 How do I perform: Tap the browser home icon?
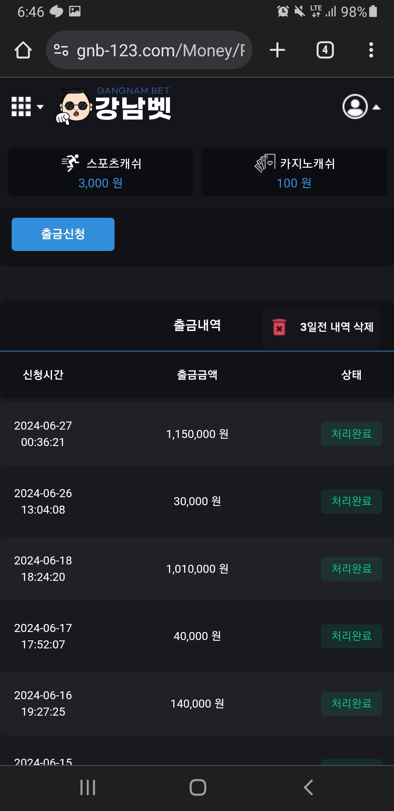pos(23,50)
